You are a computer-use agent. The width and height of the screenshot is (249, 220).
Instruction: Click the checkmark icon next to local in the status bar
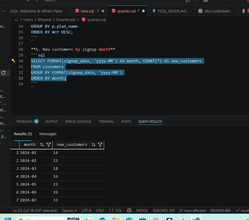[237, 211]
